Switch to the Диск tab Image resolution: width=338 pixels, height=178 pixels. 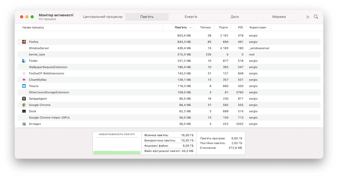click(x=235, y=17)
